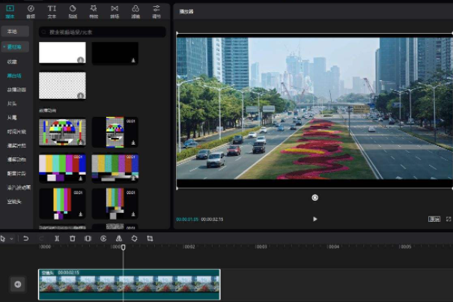453x302 pixels.
Task: Click the split clip tool in timeline toolbar
Action: (x=57, y=238)
